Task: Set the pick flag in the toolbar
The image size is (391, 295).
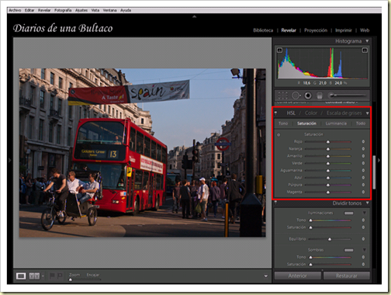Action: point(52,276)
